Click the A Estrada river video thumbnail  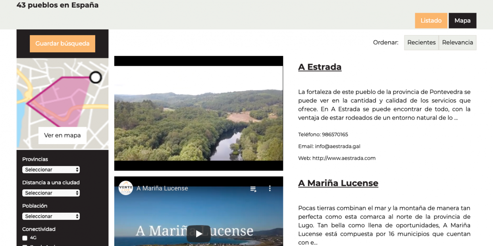point(198,114)
